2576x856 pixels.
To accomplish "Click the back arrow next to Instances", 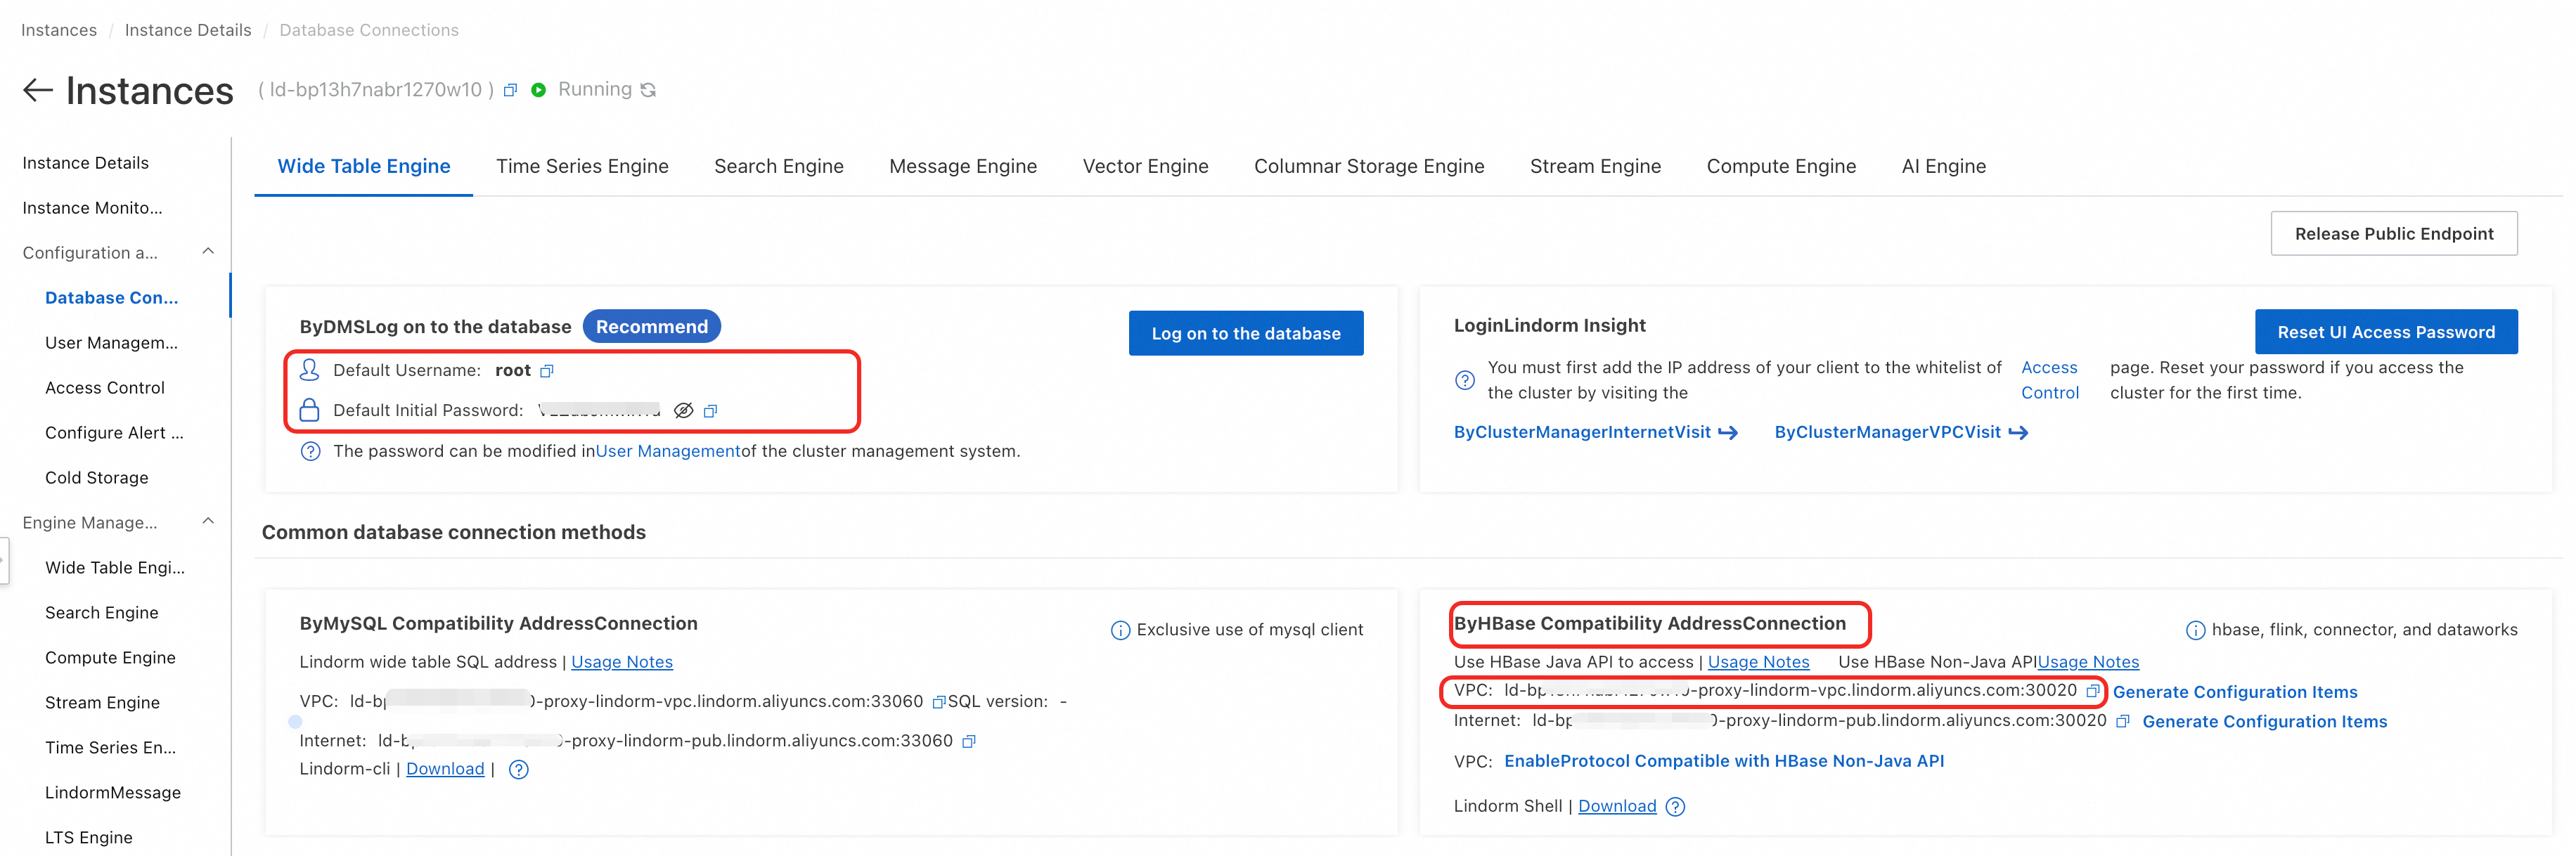I will click(37, 90).
